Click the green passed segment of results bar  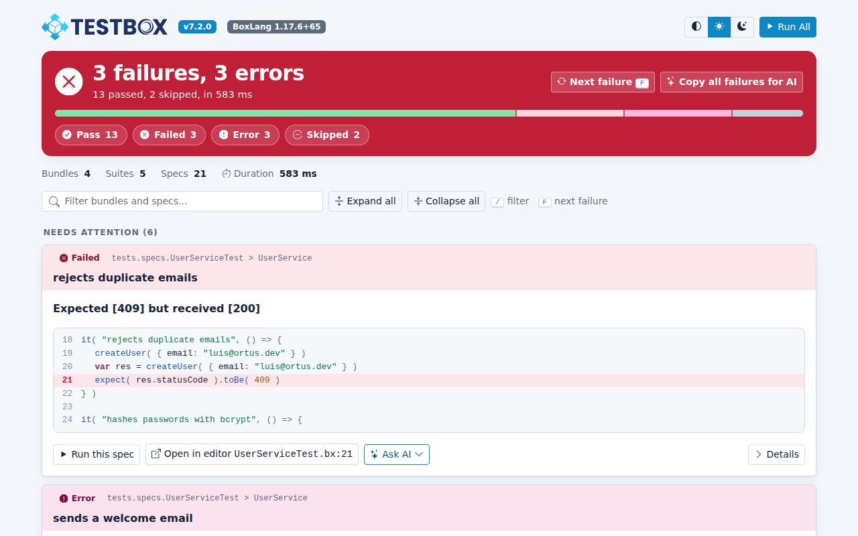[286, 113]
